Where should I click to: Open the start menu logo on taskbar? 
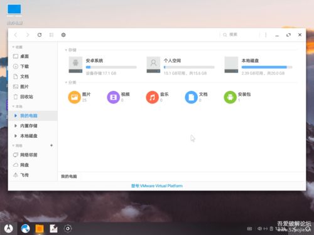click(8, 229)
